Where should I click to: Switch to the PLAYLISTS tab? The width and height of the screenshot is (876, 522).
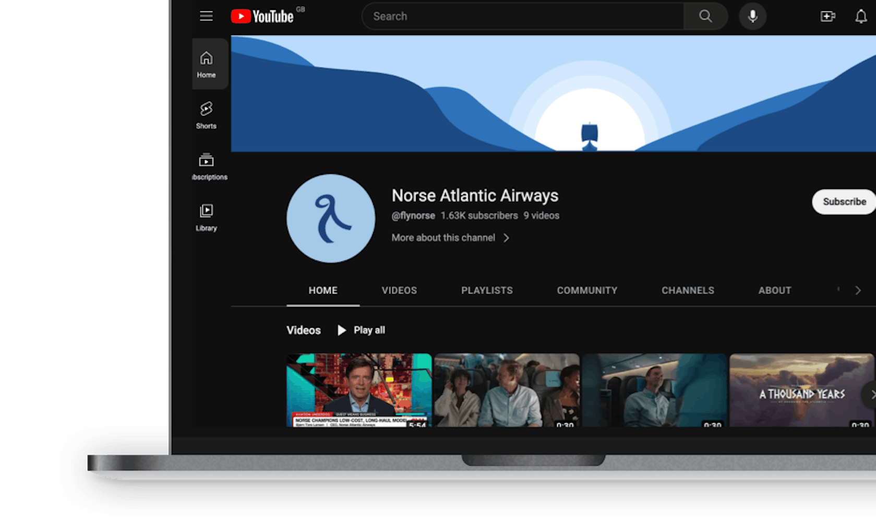pyautogui.click(x=487, y=290)
